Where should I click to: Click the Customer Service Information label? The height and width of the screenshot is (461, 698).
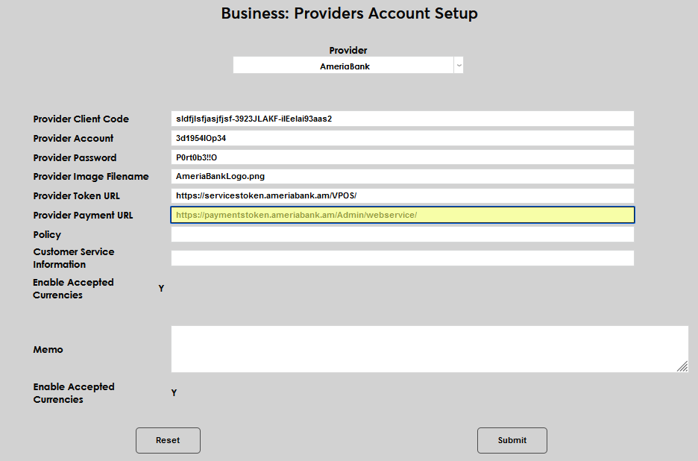point(73,258)
